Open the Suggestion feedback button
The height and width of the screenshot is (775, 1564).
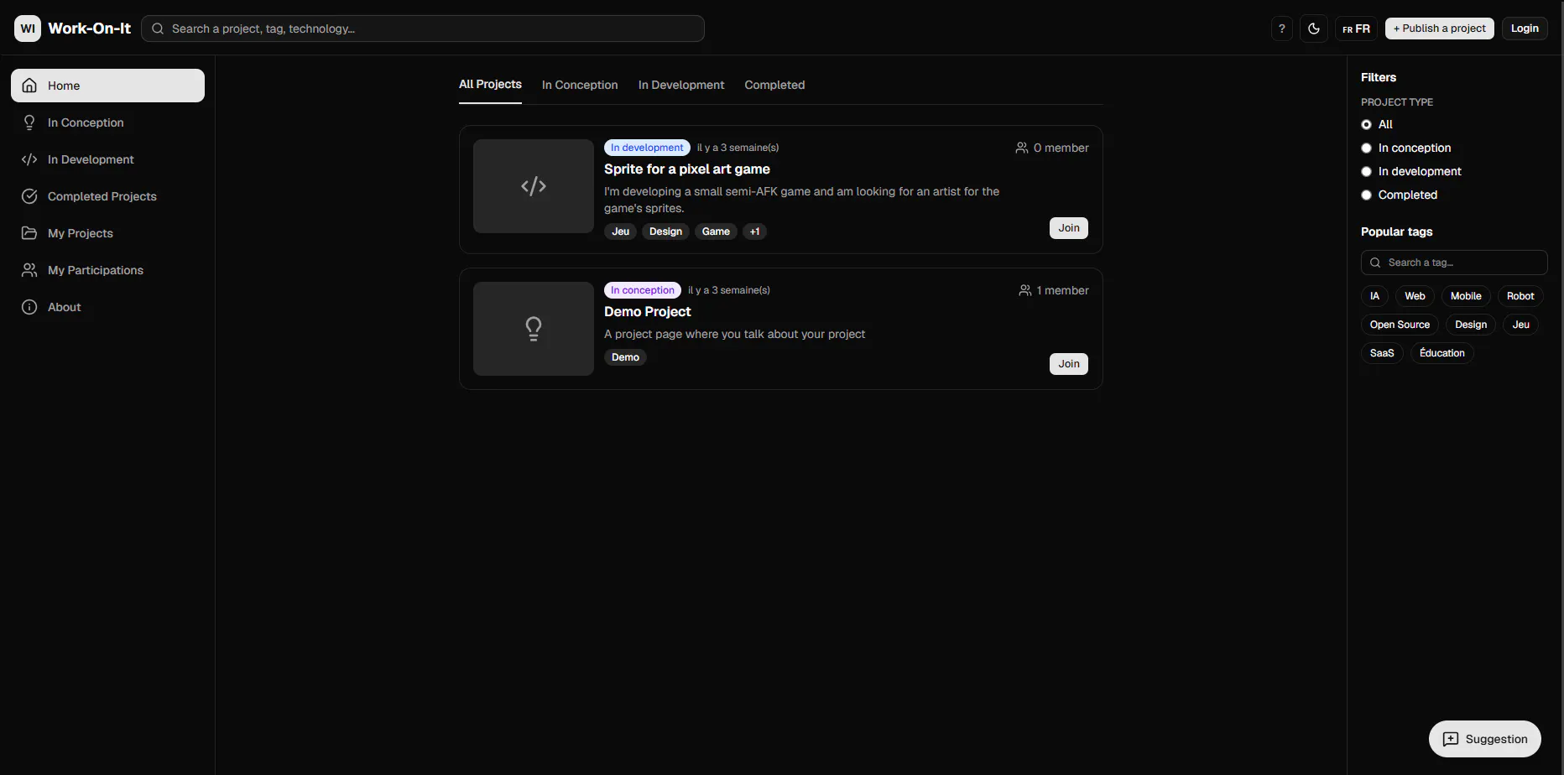[x=1485, y=739]
